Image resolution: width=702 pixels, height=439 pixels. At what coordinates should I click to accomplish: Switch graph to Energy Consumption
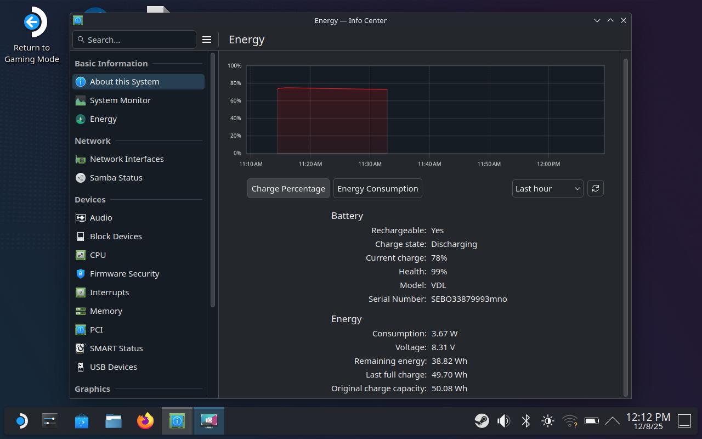pos(377,188)
